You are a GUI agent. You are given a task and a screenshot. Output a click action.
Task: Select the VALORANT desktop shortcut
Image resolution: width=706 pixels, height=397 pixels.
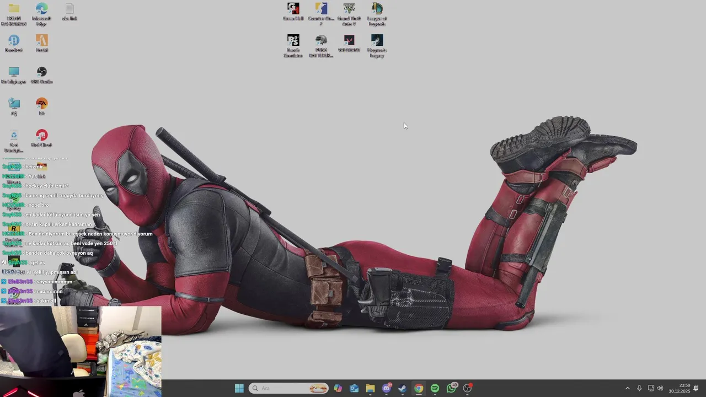pyautogui.click(x=349, y=44)
